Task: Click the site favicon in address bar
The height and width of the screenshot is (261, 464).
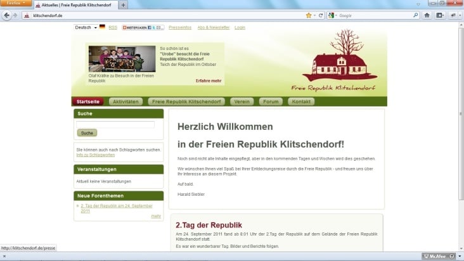Action: [27, 16]
